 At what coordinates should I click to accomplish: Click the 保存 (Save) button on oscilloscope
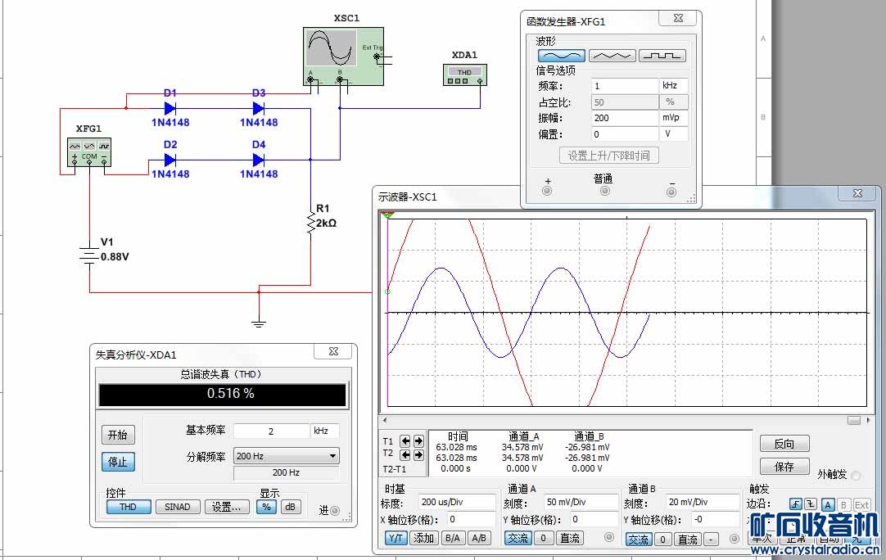pos(784,467)
